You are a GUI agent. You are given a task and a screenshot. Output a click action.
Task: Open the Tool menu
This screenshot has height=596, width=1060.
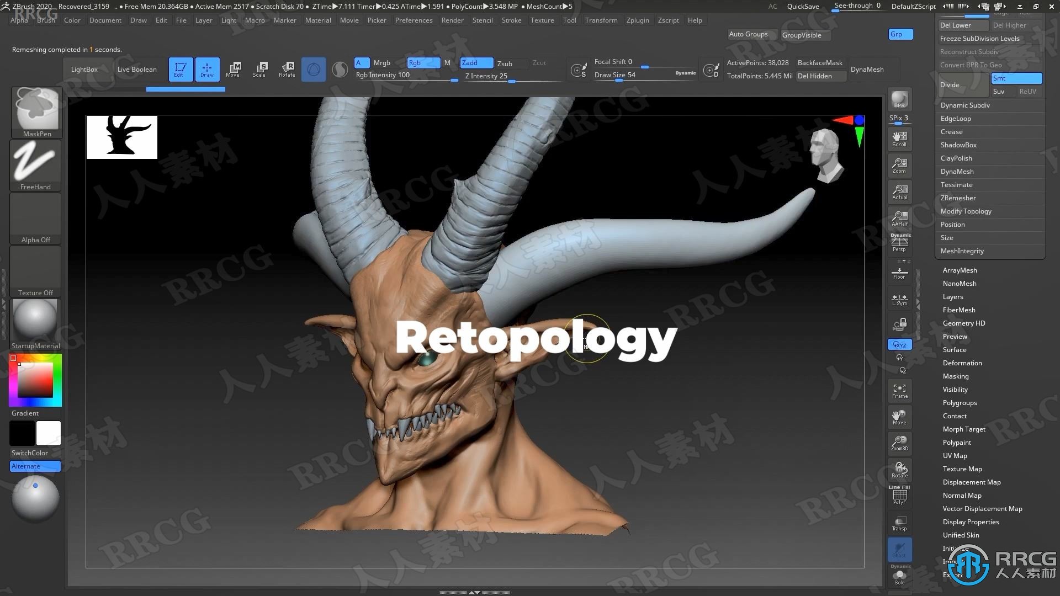coord(569,20)
